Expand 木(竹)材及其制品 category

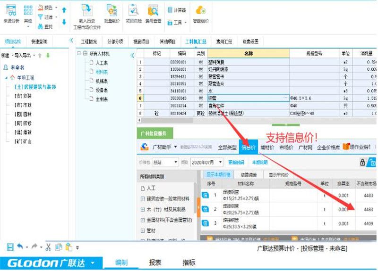click(143, 209)
